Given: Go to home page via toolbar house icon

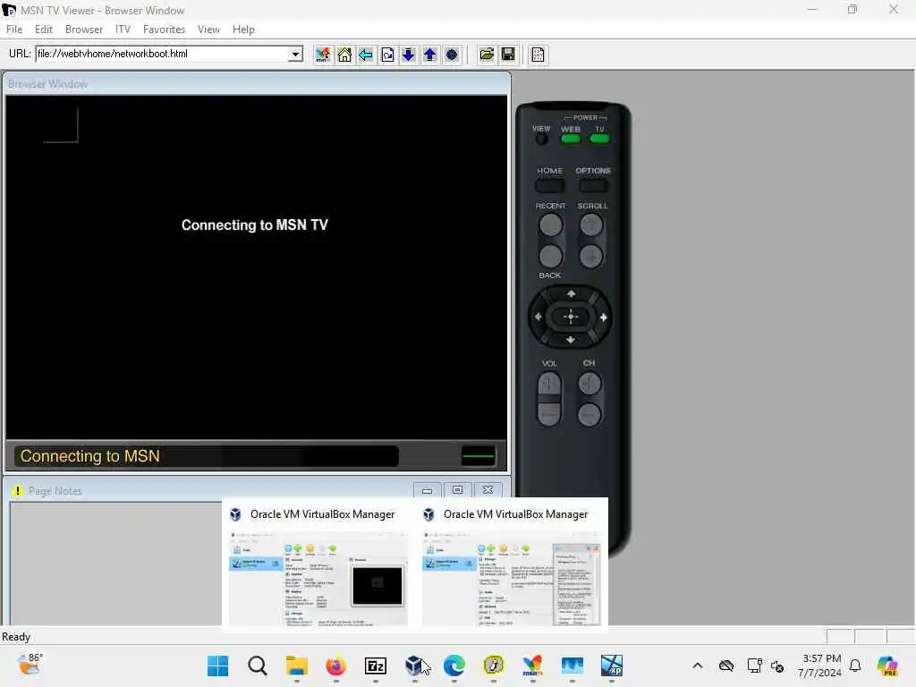Looking at the screenshot, I should click(x=344, y=55).
